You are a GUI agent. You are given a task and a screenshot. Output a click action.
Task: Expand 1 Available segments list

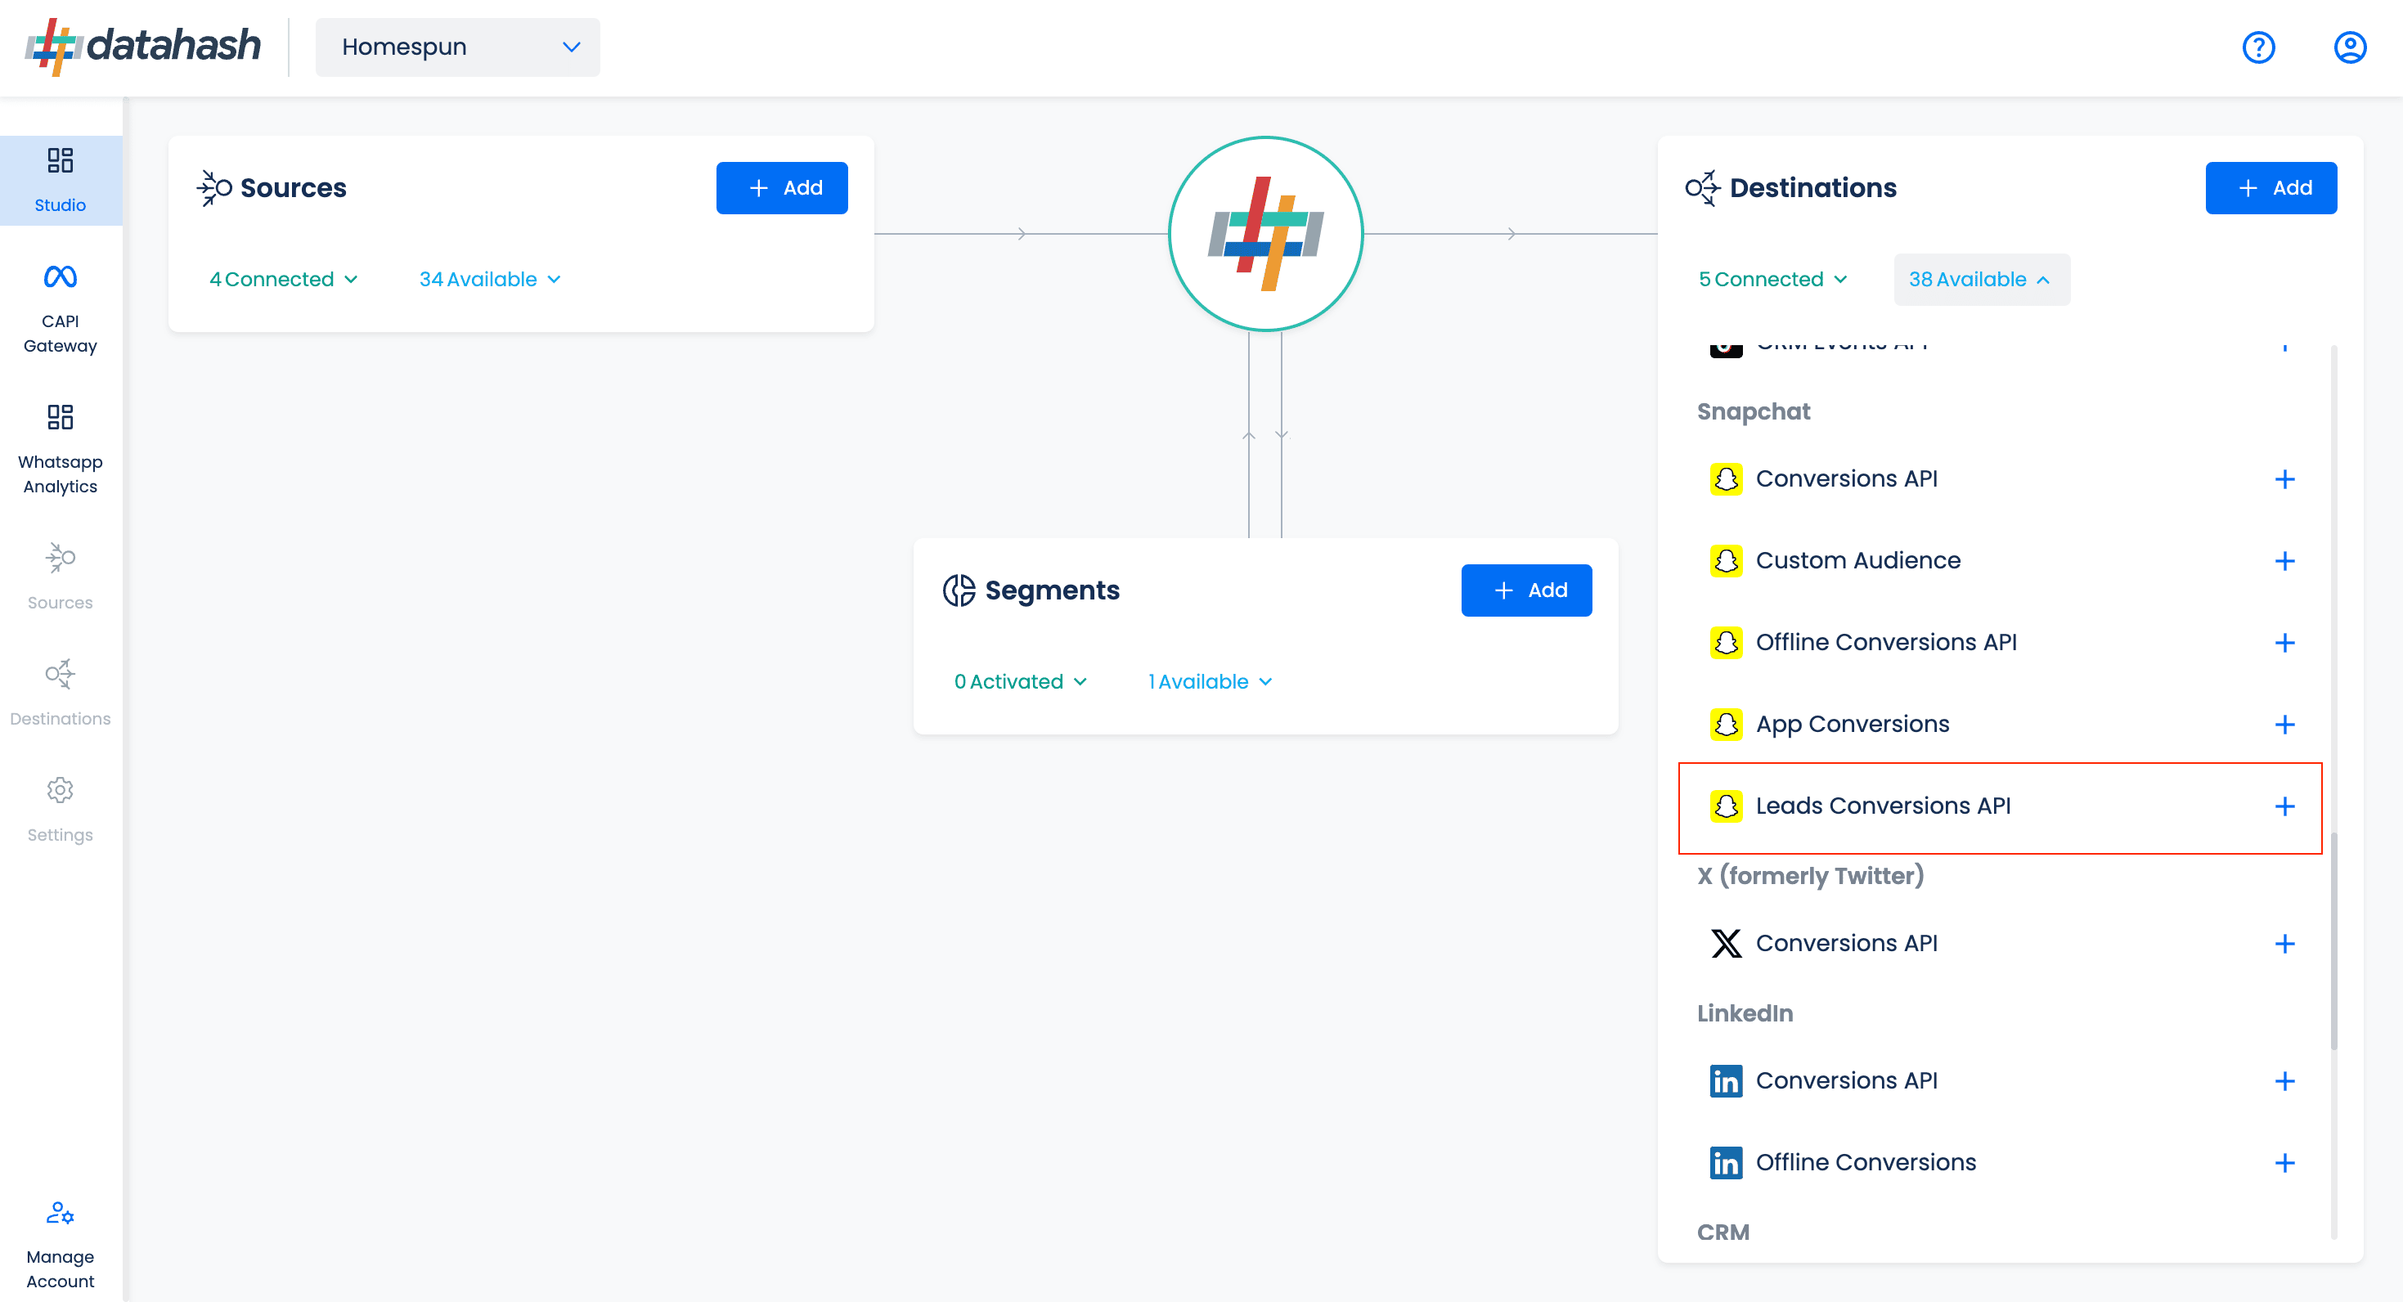[1209, 680]
